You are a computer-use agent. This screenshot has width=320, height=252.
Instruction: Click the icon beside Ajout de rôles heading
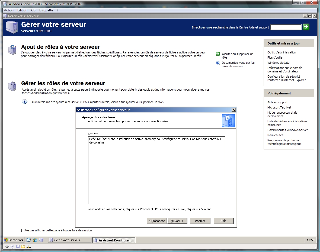tap(12, 50)
